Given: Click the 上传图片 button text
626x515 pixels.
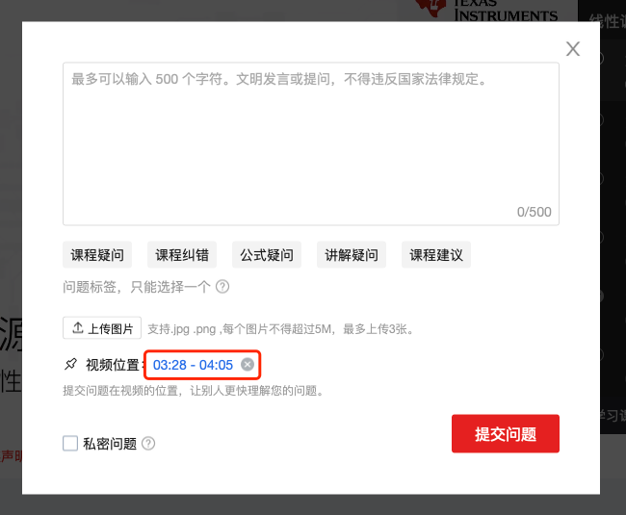Looking at the screenshot, I should coord(111,328).
